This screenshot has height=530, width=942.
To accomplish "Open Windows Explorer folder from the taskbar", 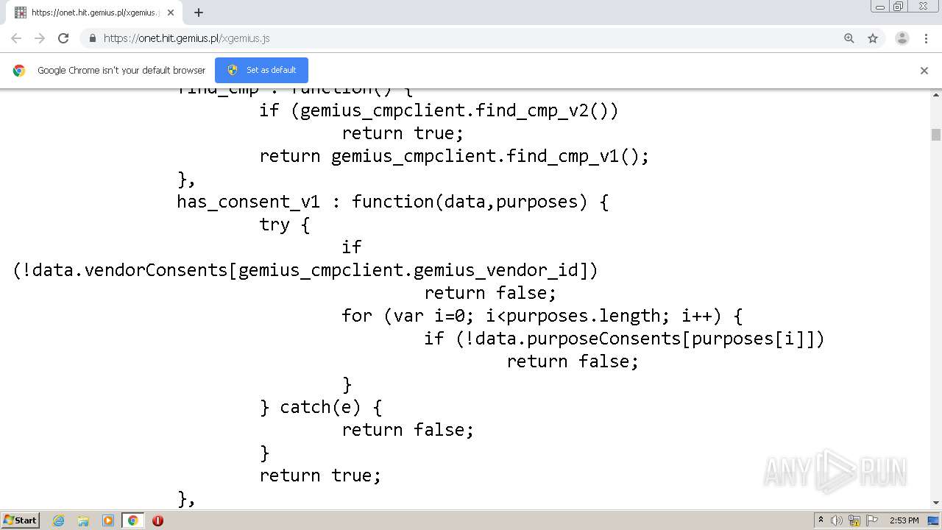I will [x=83, y=520].
